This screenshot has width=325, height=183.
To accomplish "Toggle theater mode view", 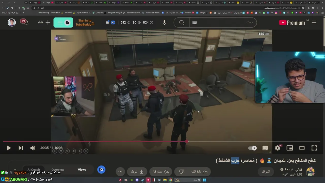I will tap(302, 148).
